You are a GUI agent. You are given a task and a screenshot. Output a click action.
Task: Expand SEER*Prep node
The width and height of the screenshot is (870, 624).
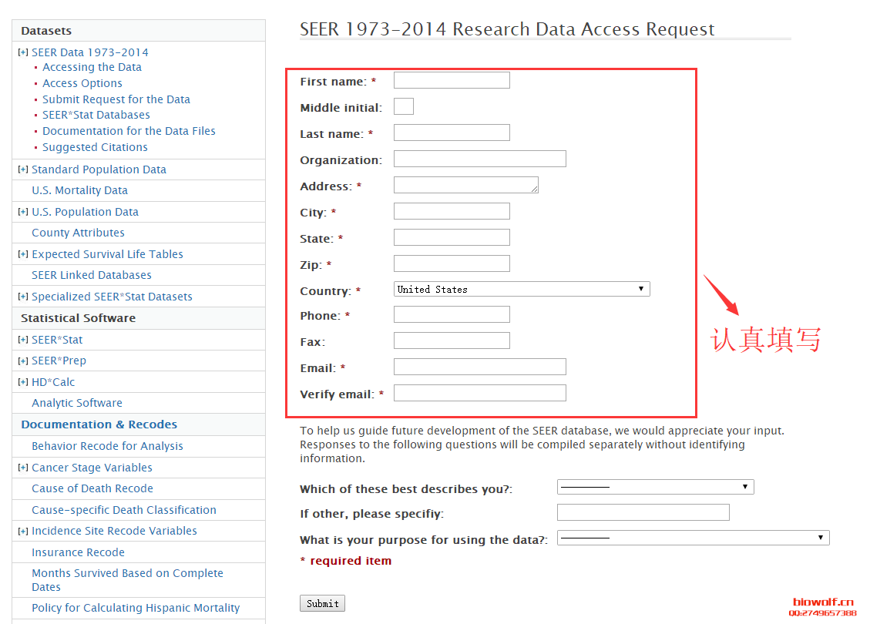(x=23, y=361)
